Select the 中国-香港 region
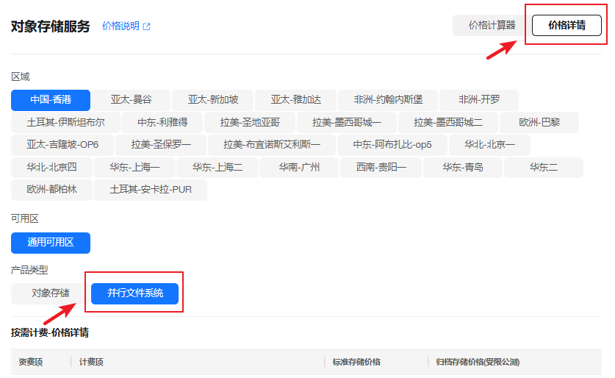The width and height of the screenshot is (615, 378). [x=51, y=100]
